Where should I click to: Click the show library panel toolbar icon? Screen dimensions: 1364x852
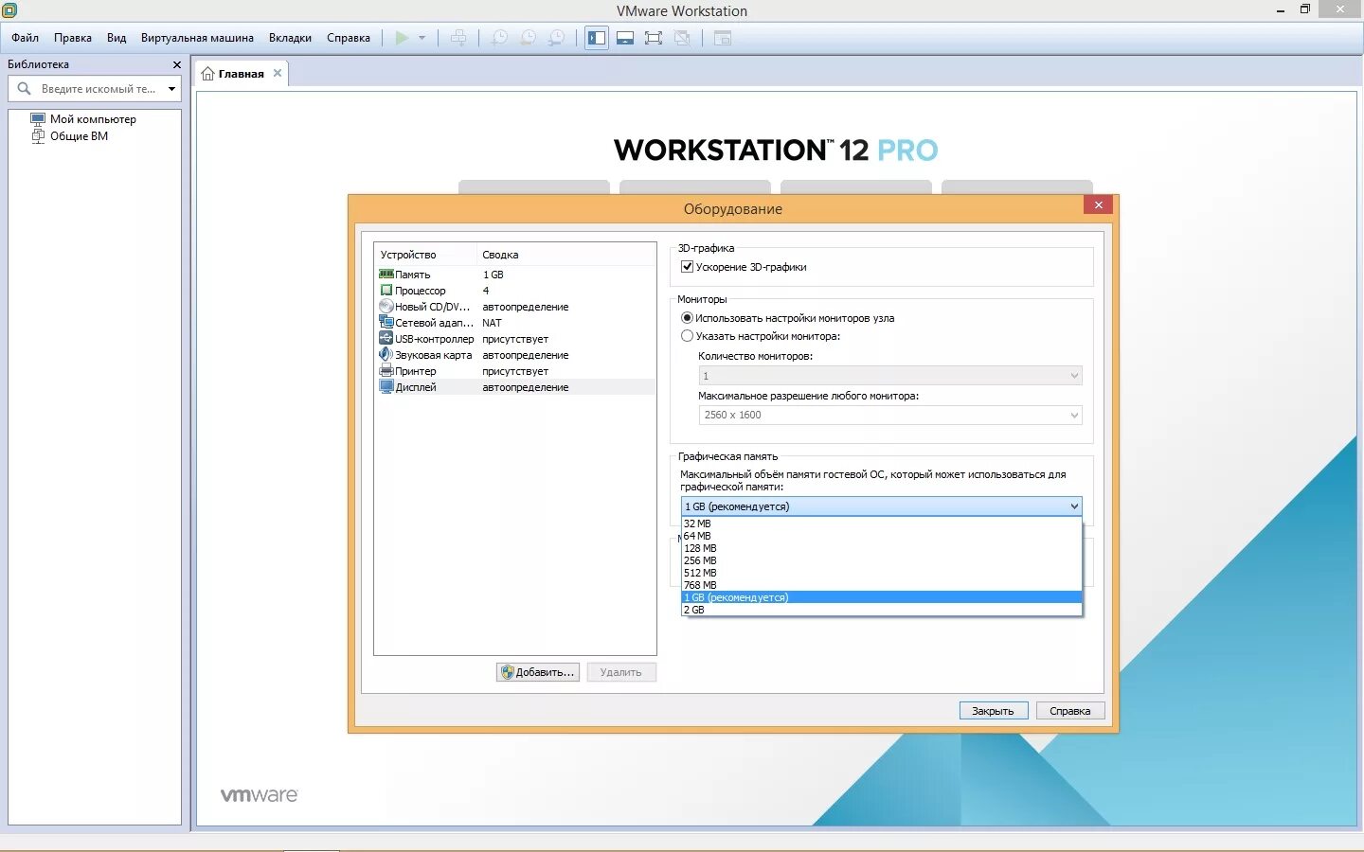596,38
